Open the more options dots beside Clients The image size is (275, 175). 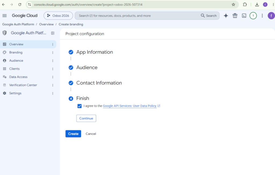[x=53, y=69]
